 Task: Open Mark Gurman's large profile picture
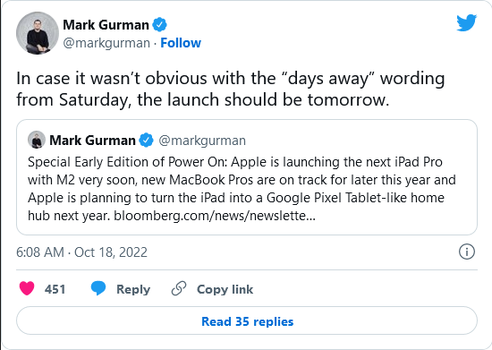tap(38, 33)
